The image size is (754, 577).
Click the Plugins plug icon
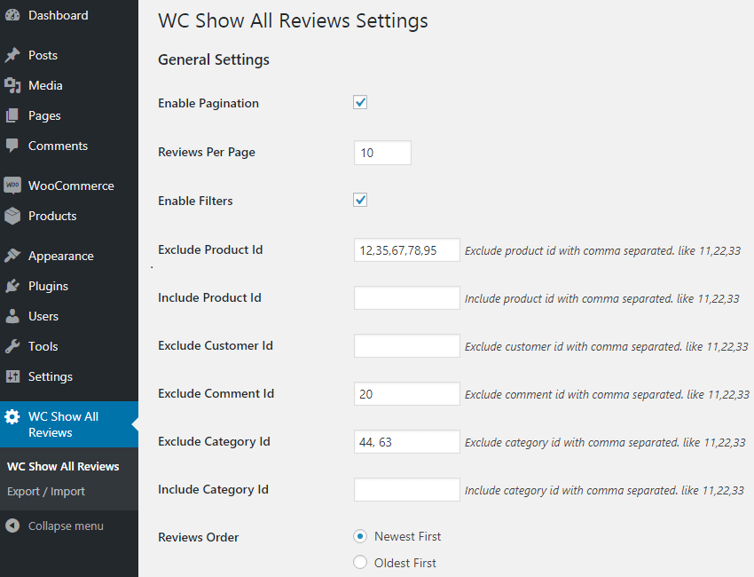(12, 286)
